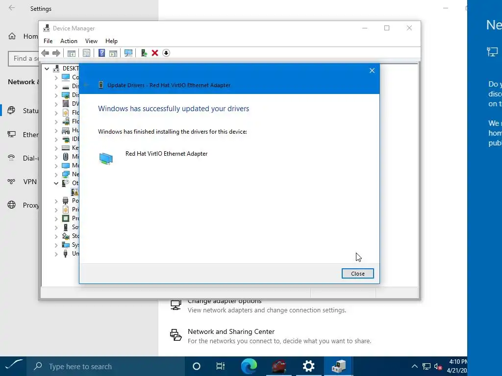Collapse the 'Ot' Other devices tree category
The height and width of the screenshot is (376, 502).
pos(56,183)
